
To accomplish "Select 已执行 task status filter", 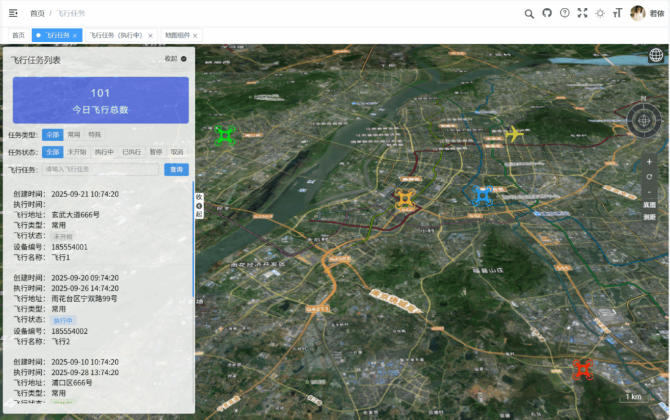I will (132, 152).
